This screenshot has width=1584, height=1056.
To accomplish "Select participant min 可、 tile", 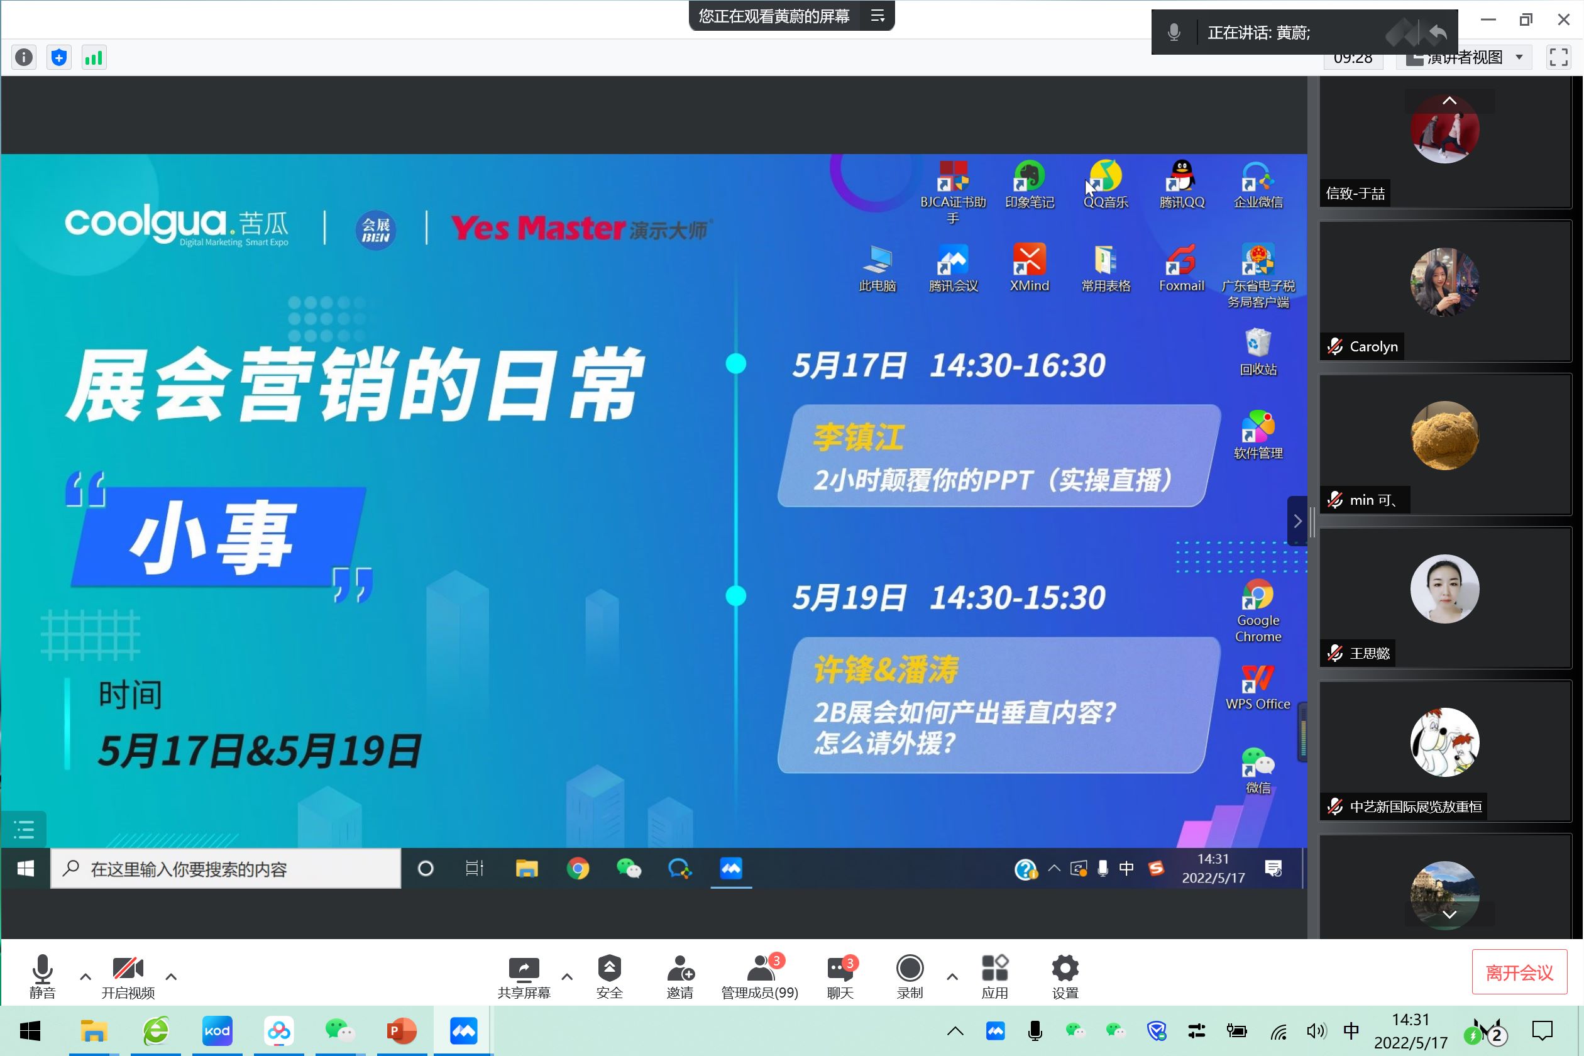I will (x=1445, y=444).
